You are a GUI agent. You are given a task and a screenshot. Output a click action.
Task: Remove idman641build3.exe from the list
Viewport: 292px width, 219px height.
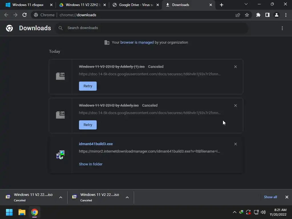[x=235, y=144]
